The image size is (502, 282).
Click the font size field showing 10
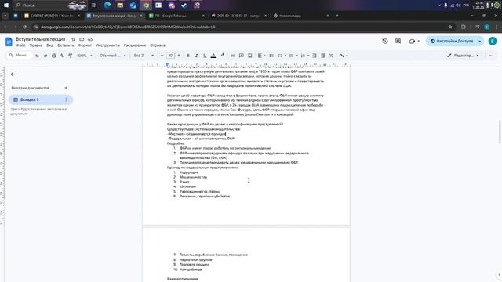point(170,56)
